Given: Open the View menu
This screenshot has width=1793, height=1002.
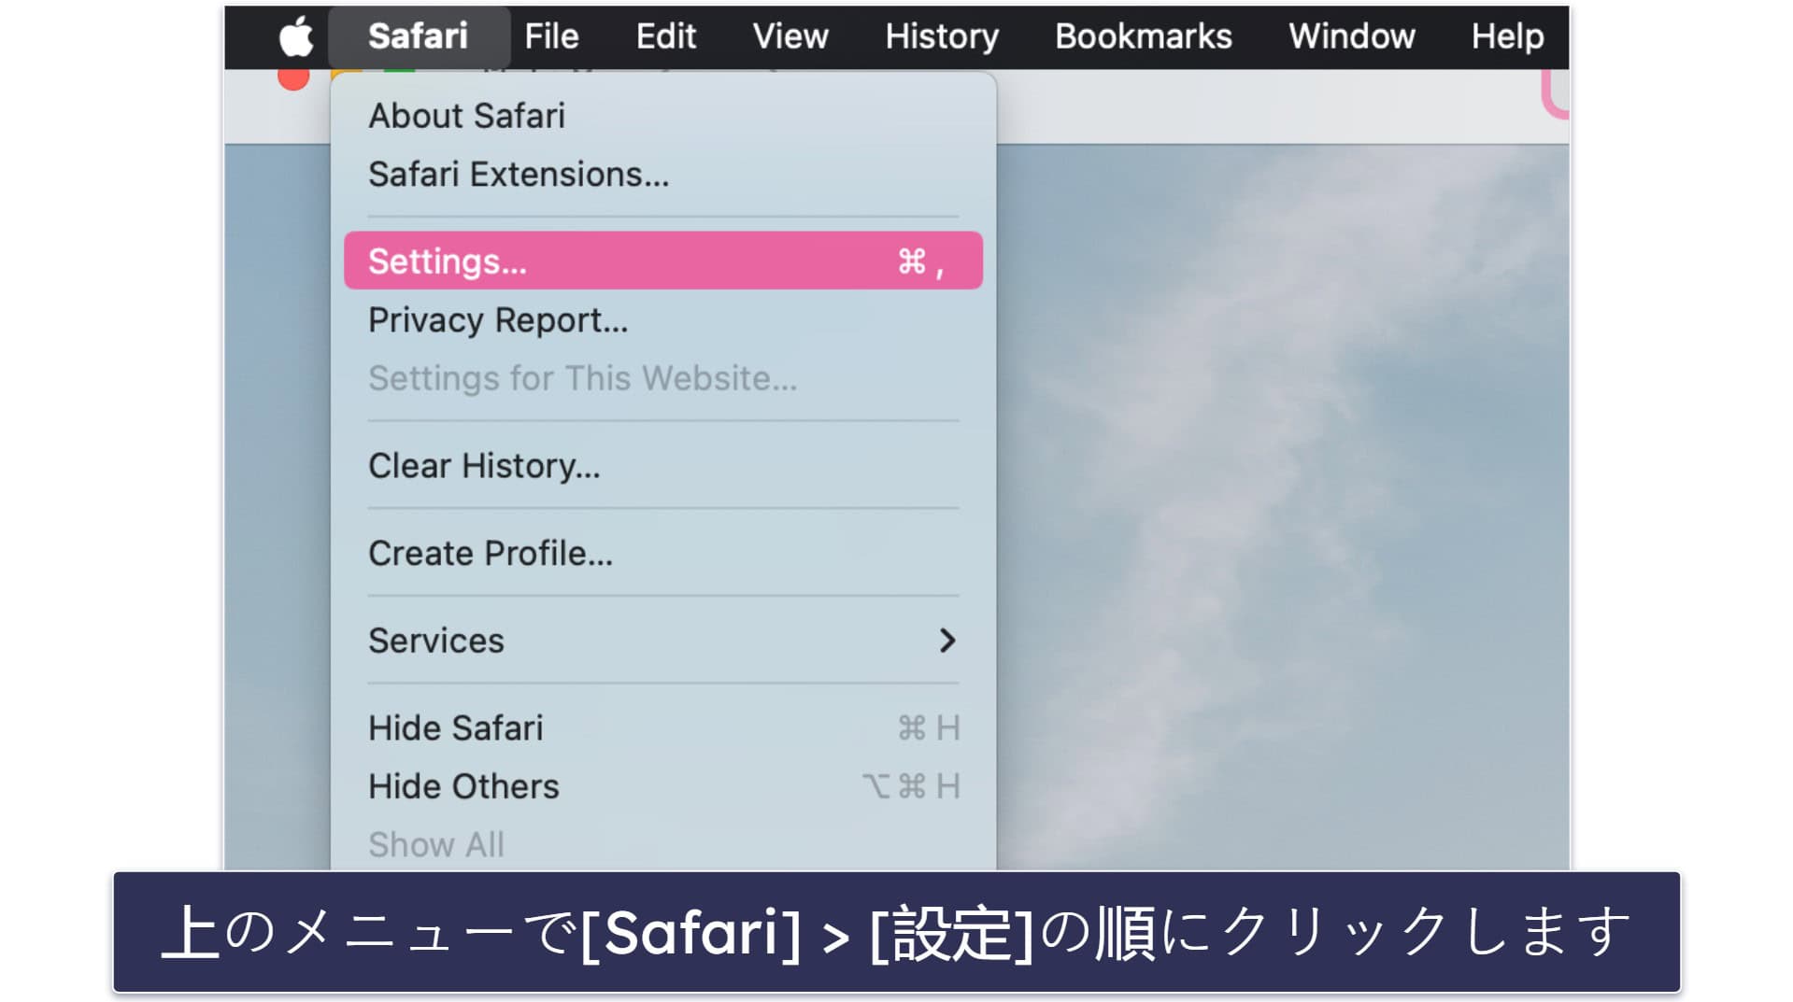Looking at the screenshot, I should point(790,37).
